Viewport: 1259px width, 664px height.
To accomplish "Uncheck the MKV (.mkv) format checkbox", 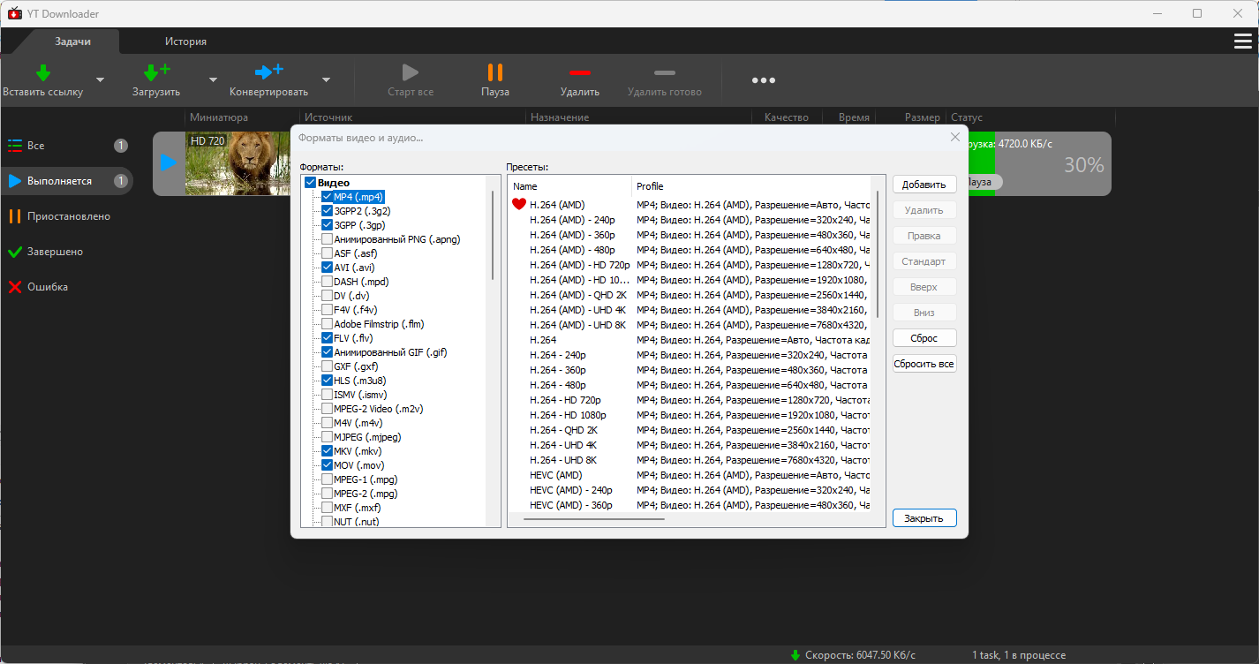I will [x=328, y=451].
